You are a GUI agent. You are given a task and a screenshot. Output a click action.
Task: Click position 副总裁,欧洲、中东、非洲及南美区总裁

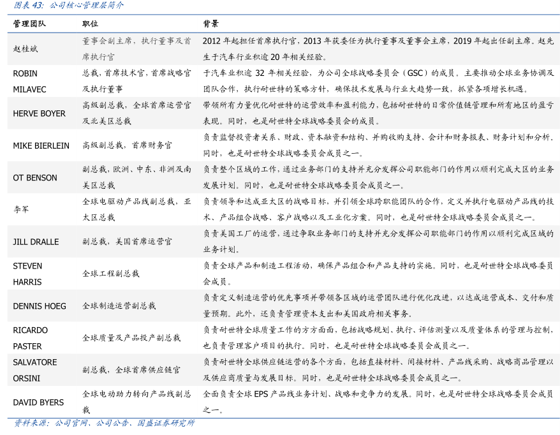(136, 177)
